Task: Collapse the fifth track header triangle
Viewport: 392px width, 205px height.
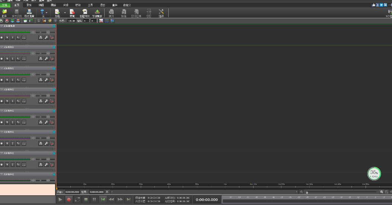Action: pos(1,111)
